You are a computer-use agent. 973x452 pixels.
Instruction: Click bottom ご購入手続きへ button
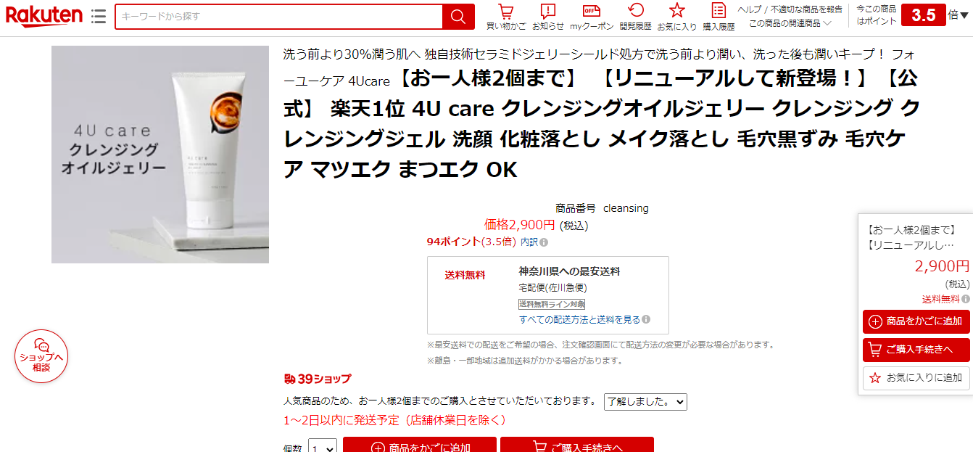pos(577,445)
